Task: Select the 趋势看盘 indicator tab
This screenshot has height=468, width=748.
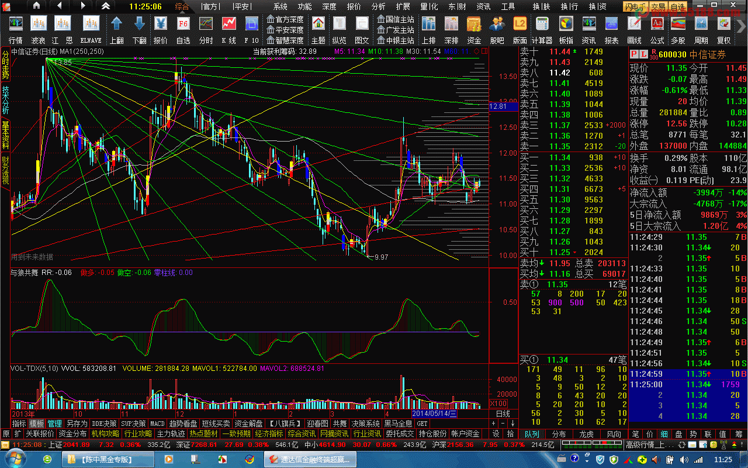Action: point(183,424)
